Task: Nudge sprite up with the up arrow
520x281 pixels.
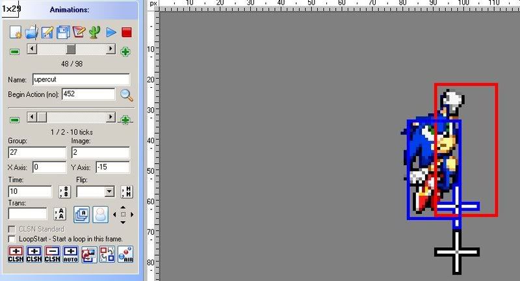Action: 123,207
